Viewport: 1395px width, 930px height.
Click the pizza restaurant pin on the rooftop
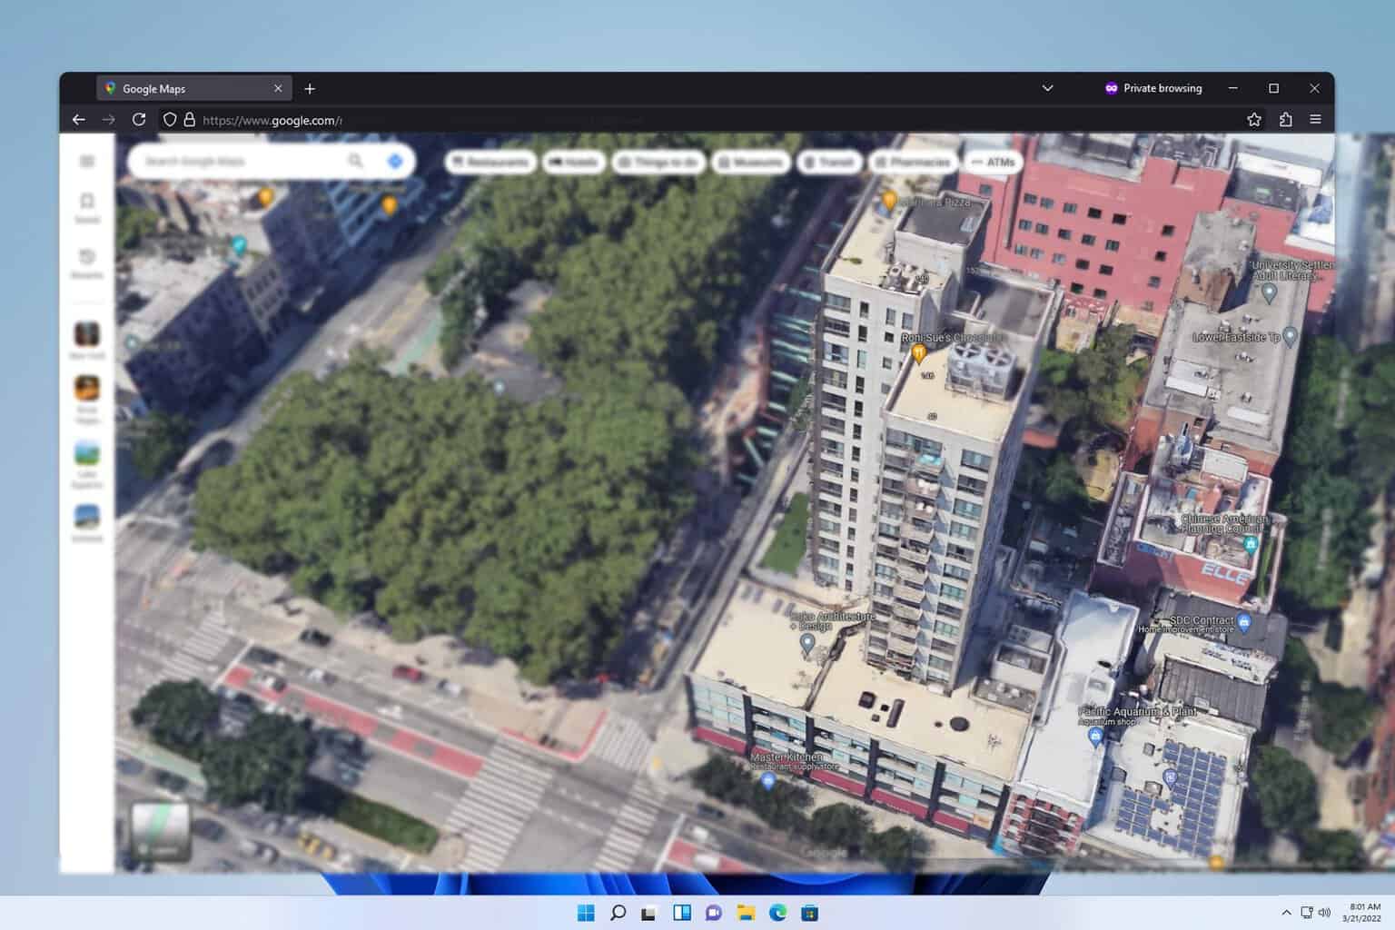coord(890,200)
